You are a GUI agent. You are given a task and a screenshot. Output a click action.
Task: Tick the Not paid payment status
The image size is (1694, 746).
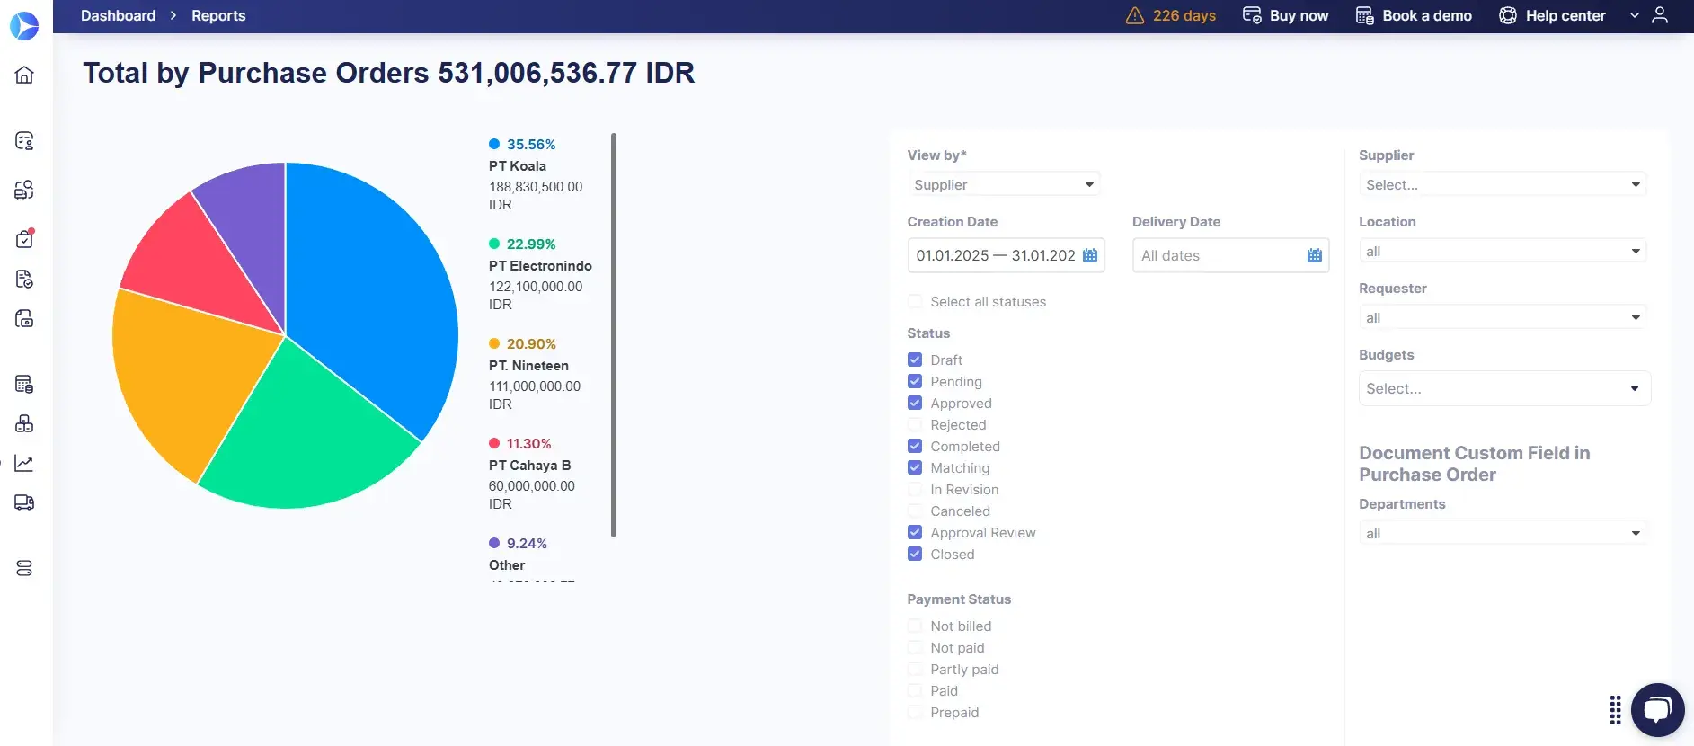[915, 647]
